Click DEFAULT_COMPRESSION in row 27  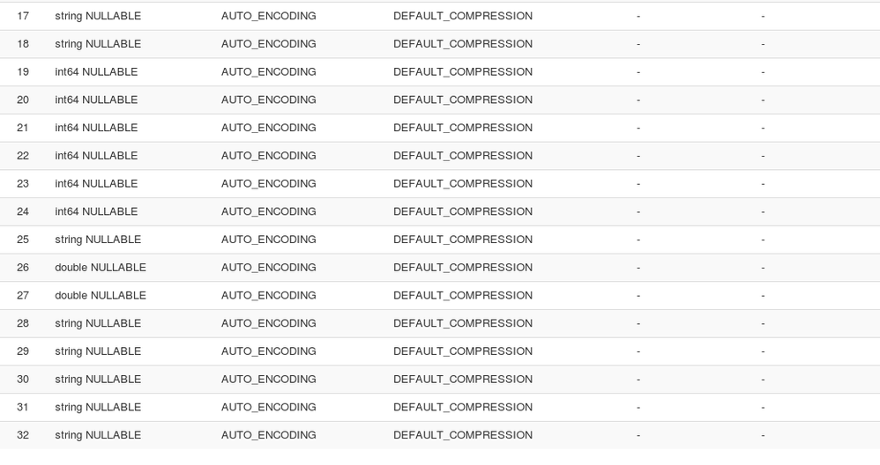462,295
